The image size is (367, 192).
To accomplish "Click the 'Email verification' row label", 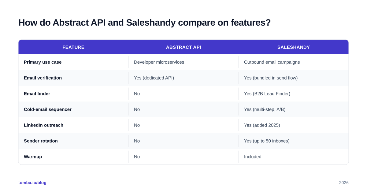I will pyautogui.click(x=43, y=78).
